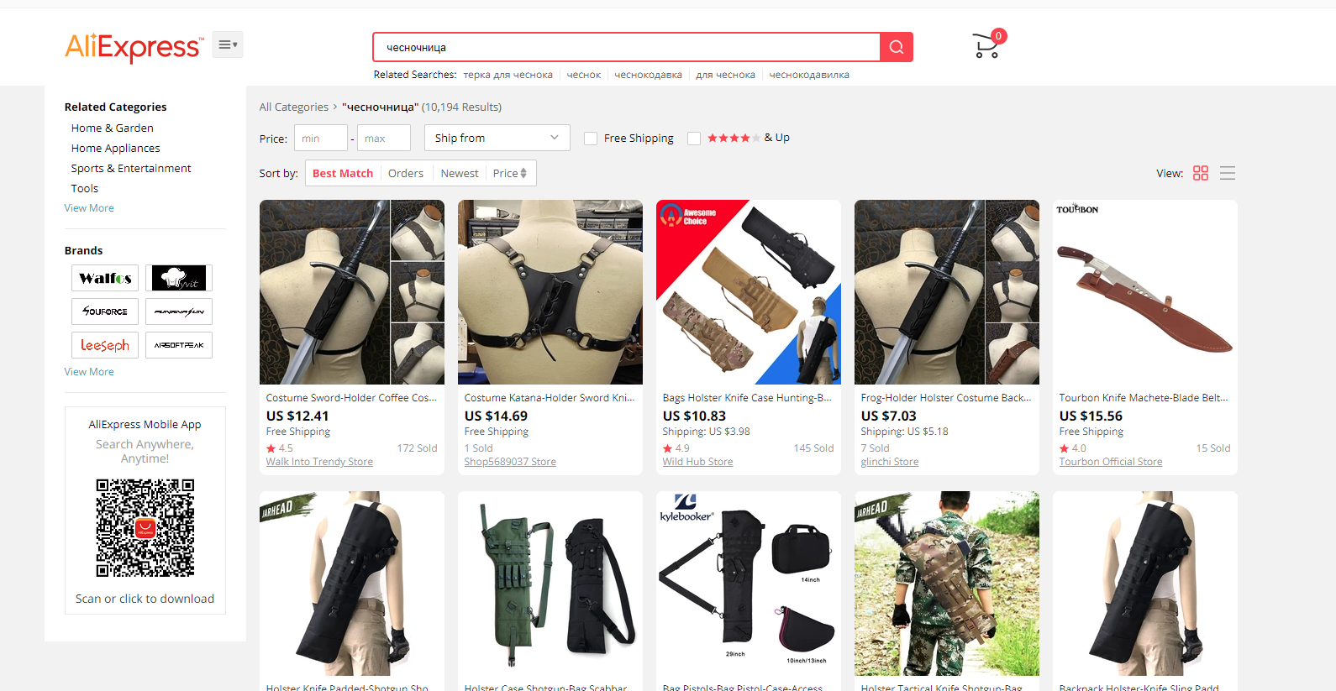Open Backpack Holster-Knife Sling product image
Image resolution: width=1336 pixels, height=691 pixels.
[1145, 584]
